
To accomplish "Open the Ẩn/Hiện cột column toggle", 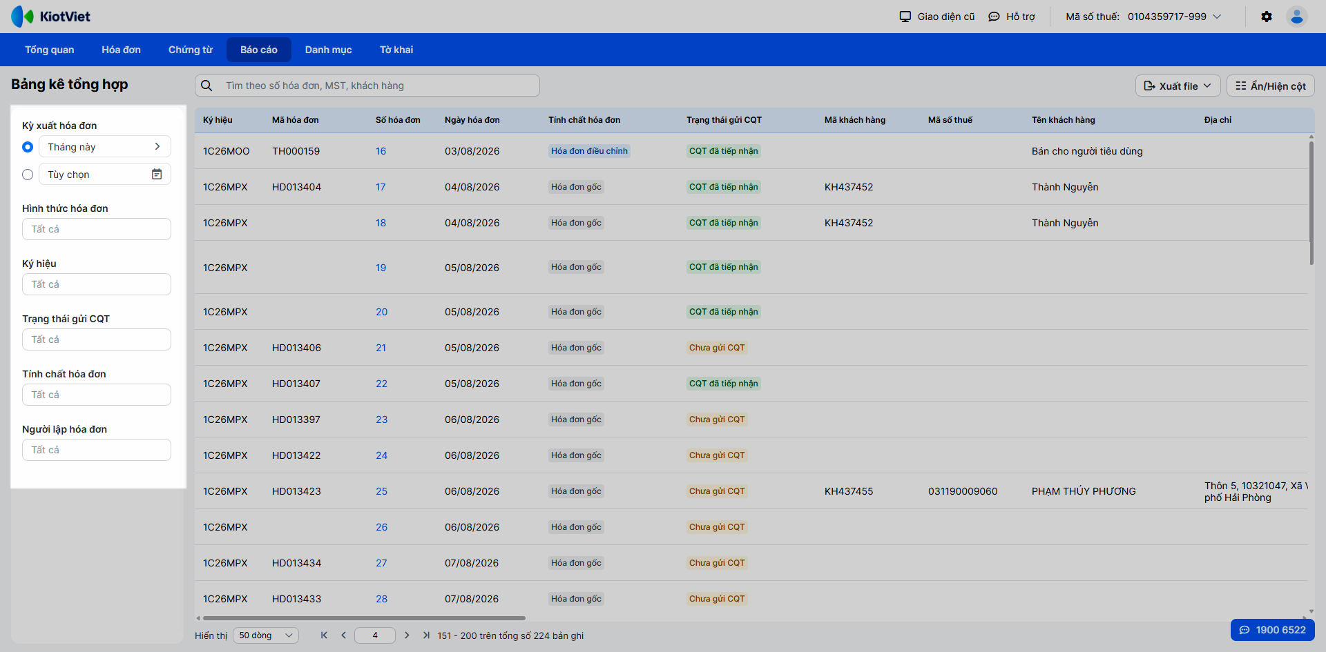I will [1271, 86].
